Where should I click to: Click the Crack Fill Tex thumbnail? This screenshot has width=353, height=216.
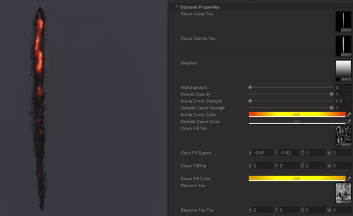[x=344, y=136]
